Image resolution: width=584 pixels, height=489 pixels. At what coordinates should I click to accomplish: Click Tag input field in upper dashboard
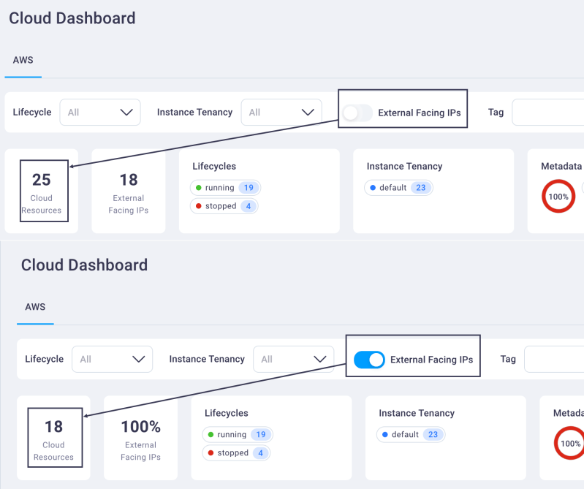548,112
